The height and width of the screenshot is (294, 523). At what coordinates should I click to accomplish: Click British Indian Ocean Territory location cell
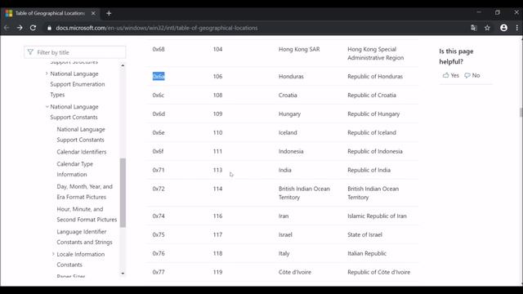(x=304, y=193)
